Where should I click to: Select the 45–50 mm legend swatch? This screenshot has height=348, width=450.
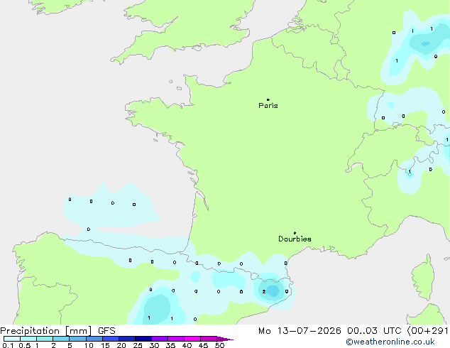(209, 339)
